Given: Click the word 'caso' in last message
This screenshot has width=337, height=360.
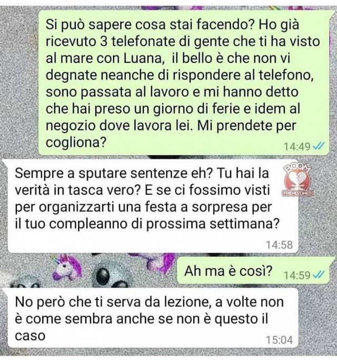Looking at the screenshot, I should (30, 336).
